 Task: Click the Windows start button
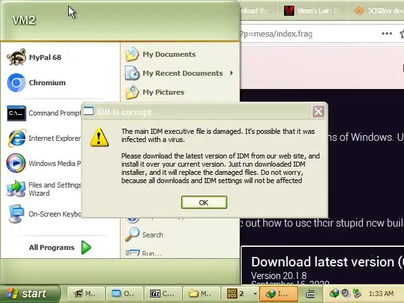coord(30,294)
